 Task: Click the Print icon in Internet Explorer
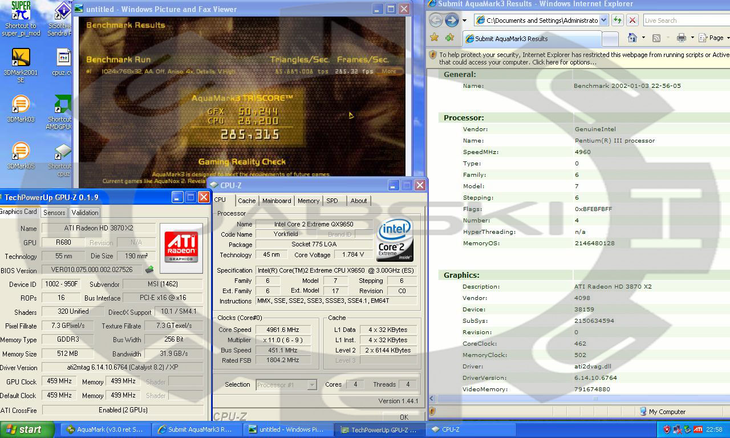tap(681, 38)
